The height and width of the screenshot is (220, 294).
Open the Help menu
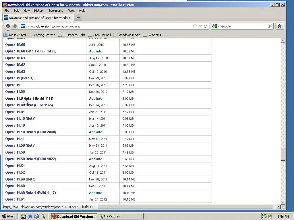[82, 11]
